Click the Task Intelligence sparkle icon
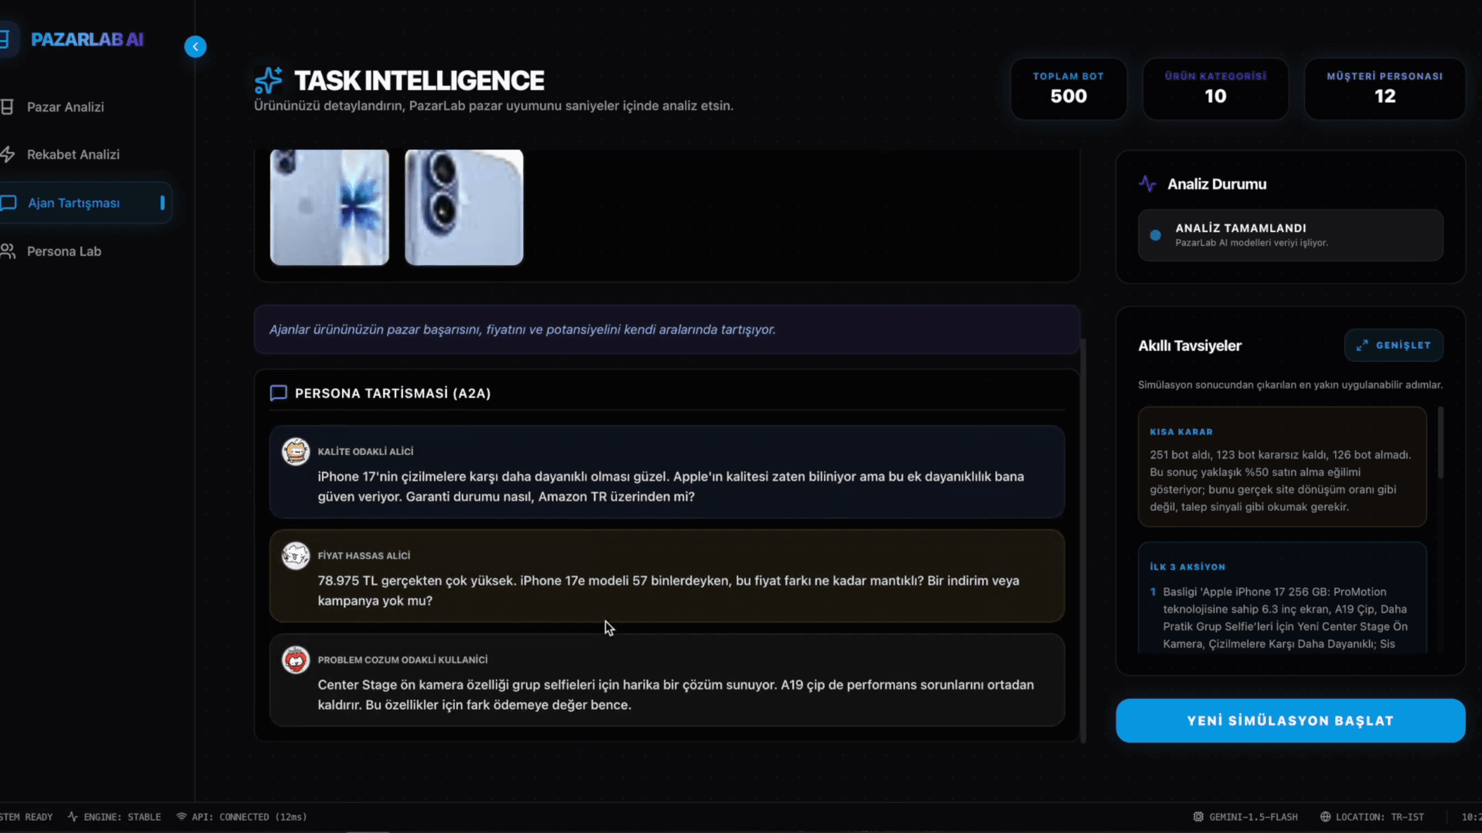The height and width of the screenshot is (833, 1482). coord(269,80)
